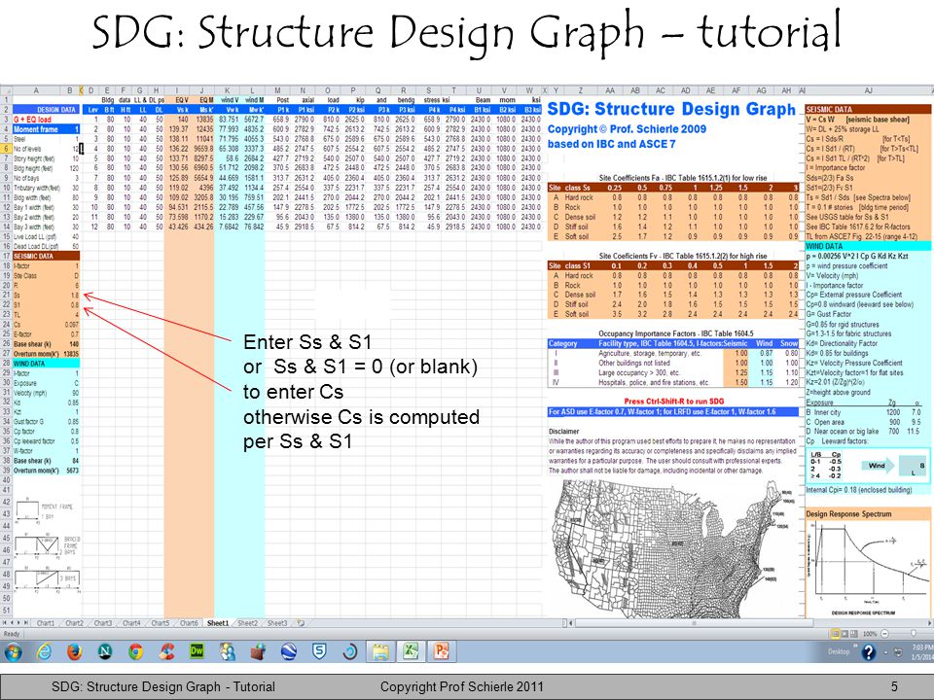
Task: Launch Google Chrome from the taskbar
Action: pyautogui.click(x=136, y=651)
